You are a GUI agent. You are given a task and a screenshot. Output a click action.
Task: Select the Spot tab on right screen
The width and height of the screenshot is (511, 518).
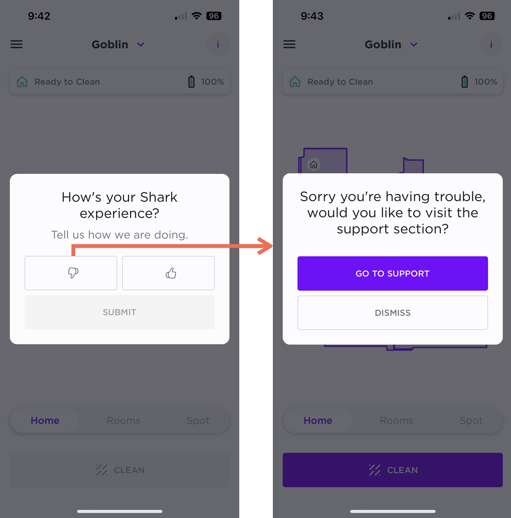pos(471,421)
